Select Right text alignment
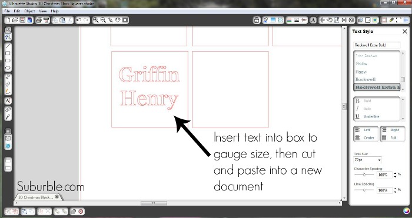 coord(392,130)
